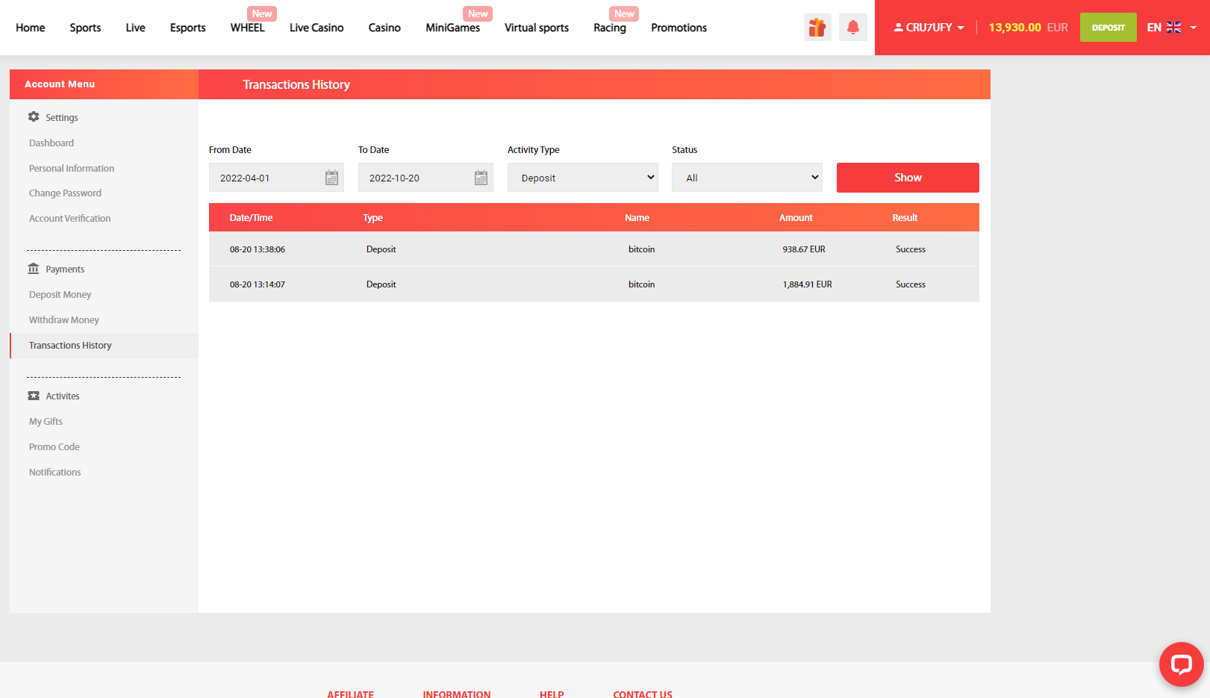Open the live chat bubble
Viewport: 1210px width, 698px height.
1181,664
